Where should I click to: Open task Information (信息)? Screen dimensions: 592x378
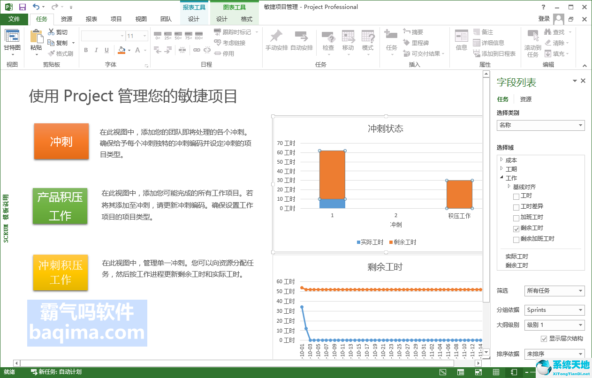pyautogui.click(x=462, y=40)
